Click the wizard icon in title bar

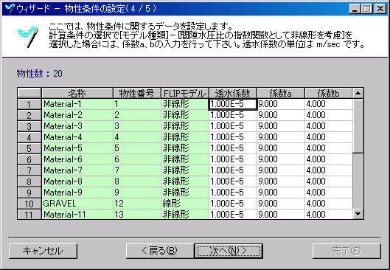click(x=10, y=9)
